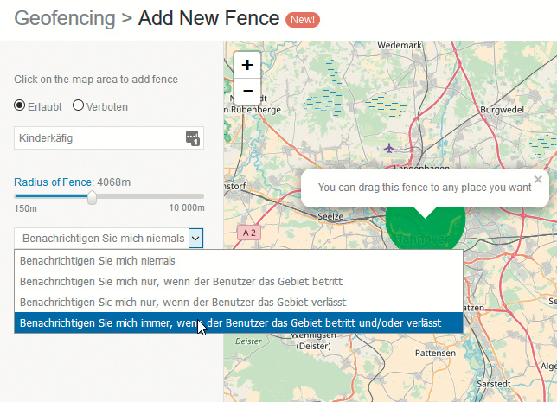Image resolution: width=557 pixels, height=402 pixels.
Task: Select 'betritt und/oder verlässt' notify option
Action: click(x=230, y=322)
